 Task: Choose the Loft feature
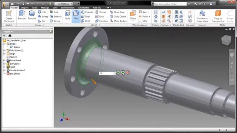pyautogui.click(x=42, y=12)
